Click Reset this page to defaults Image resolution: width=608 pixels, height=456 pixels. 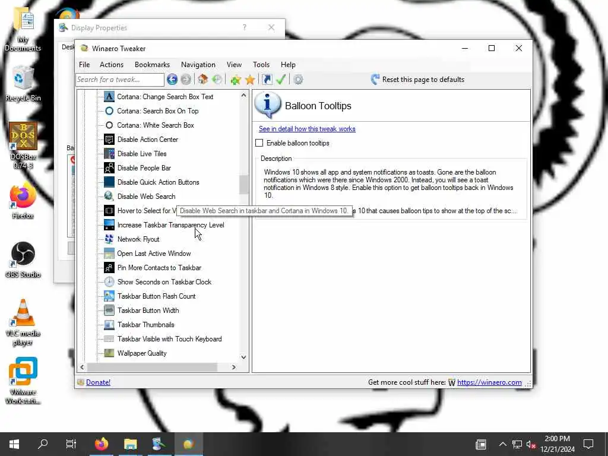pyautogui.click(x=417, y=80)
